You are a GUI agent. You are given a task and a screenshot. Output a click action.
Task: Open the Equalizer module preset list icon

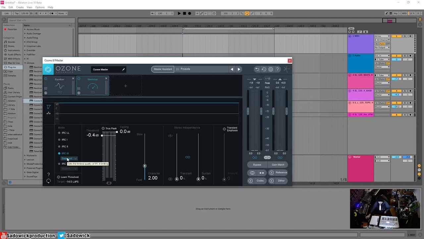pyautogui.click(x=46, y=88)
